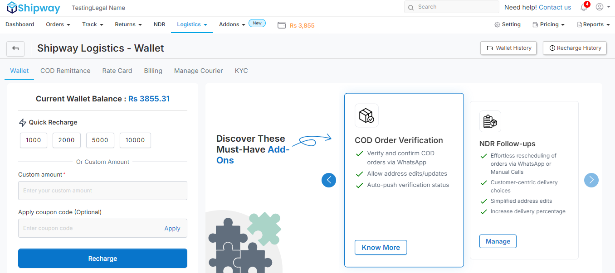
Task: Click the New badge next to Addons
Action: point(257,23)
